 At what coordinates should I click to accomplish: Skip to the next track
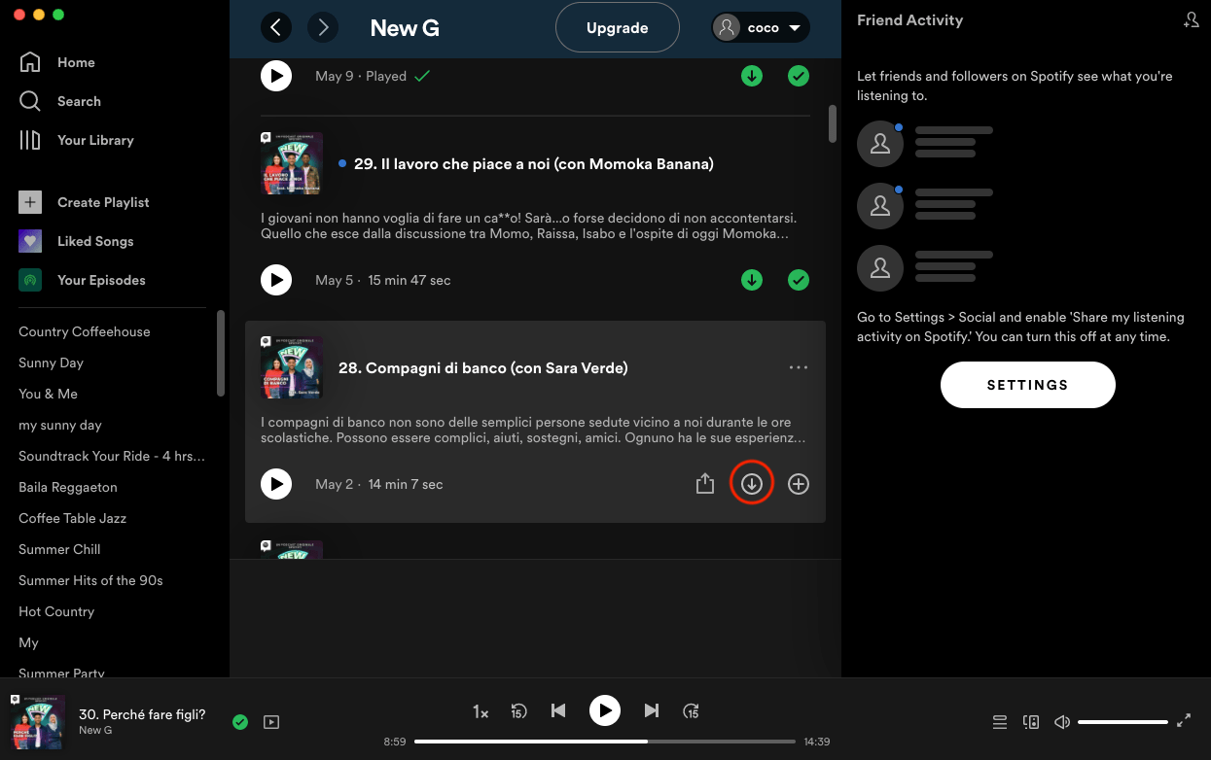[652, 711]
